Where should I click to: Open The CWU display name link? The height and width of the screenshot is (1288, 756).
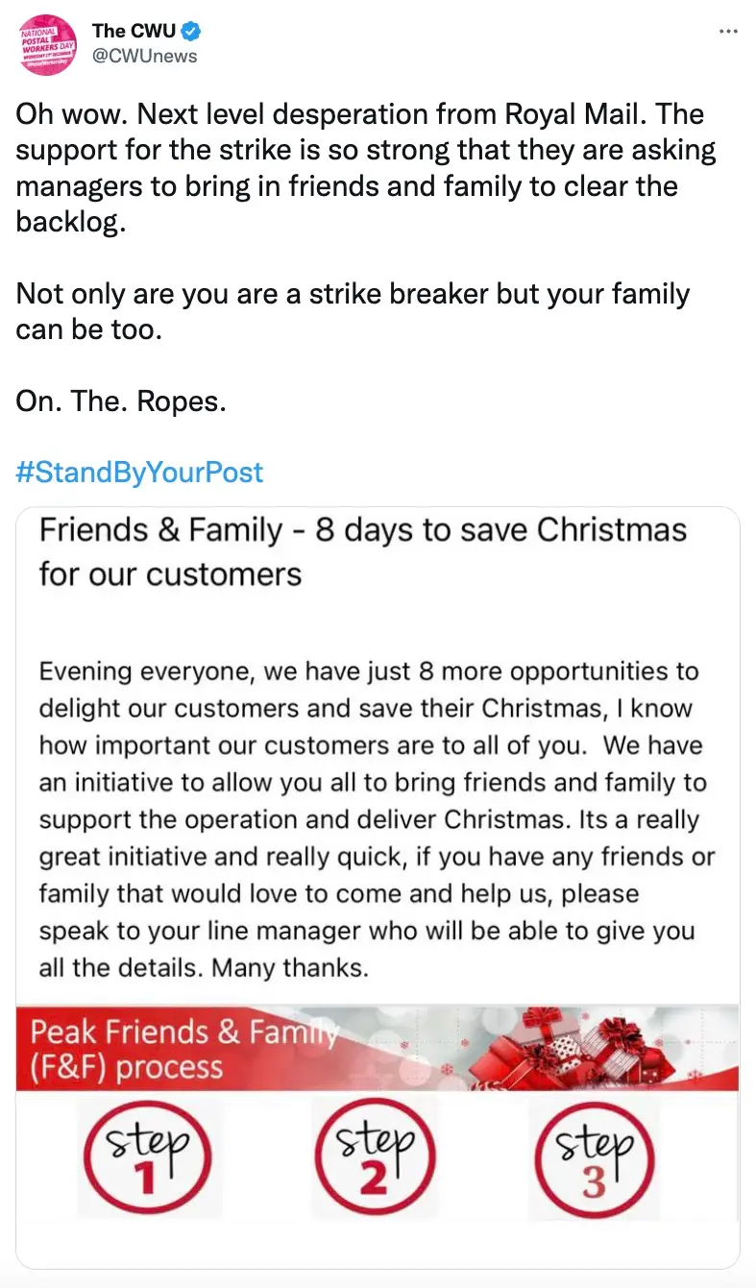coord(134,32)
